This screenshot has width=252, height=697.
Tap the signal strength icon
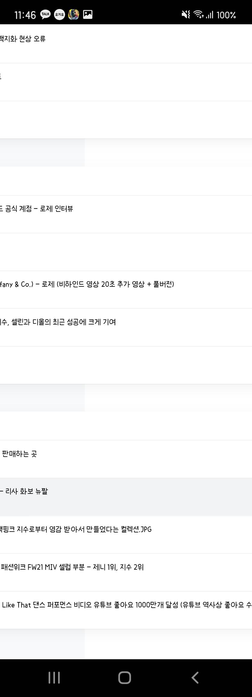coord(209,15)
